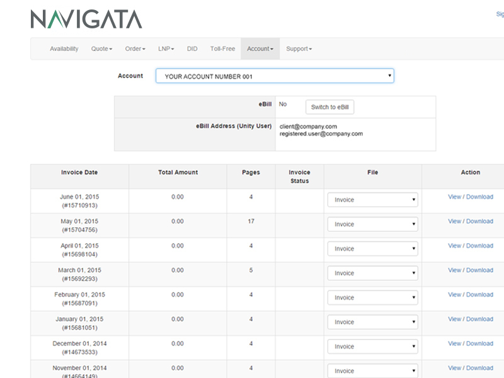The width and height of the screenshot is (504, 378).
Task: Open File dropdown for June 01, 2015 invoice
Action: point(372,200)
